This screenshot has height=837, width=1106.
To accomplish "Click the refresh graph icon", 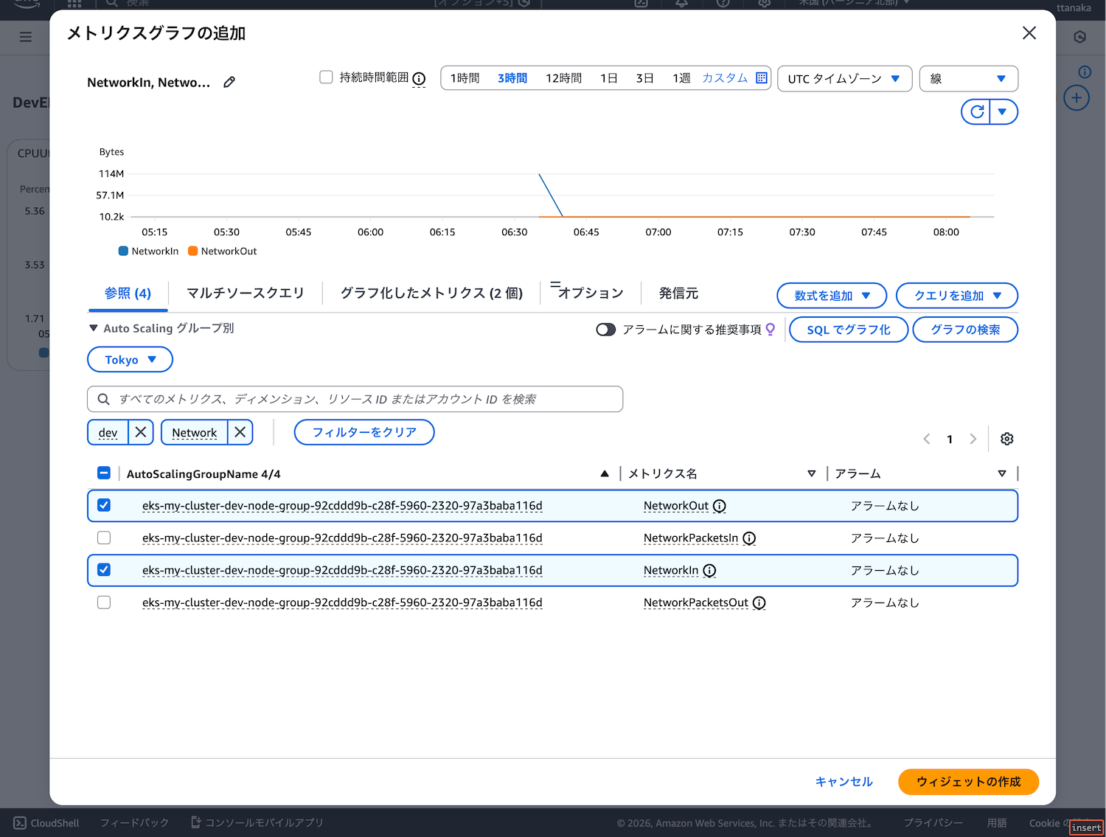I will 977,112.
